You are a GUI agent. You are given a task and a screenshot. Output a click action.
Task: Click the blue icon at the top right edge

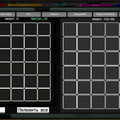117,5
